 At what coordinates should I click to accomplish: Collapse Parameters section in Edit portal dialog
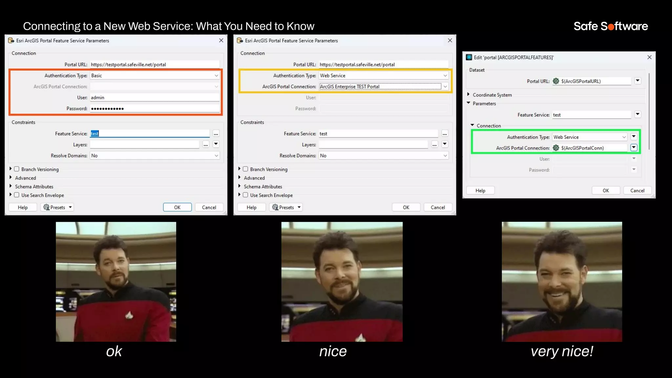tap(468, 103)
